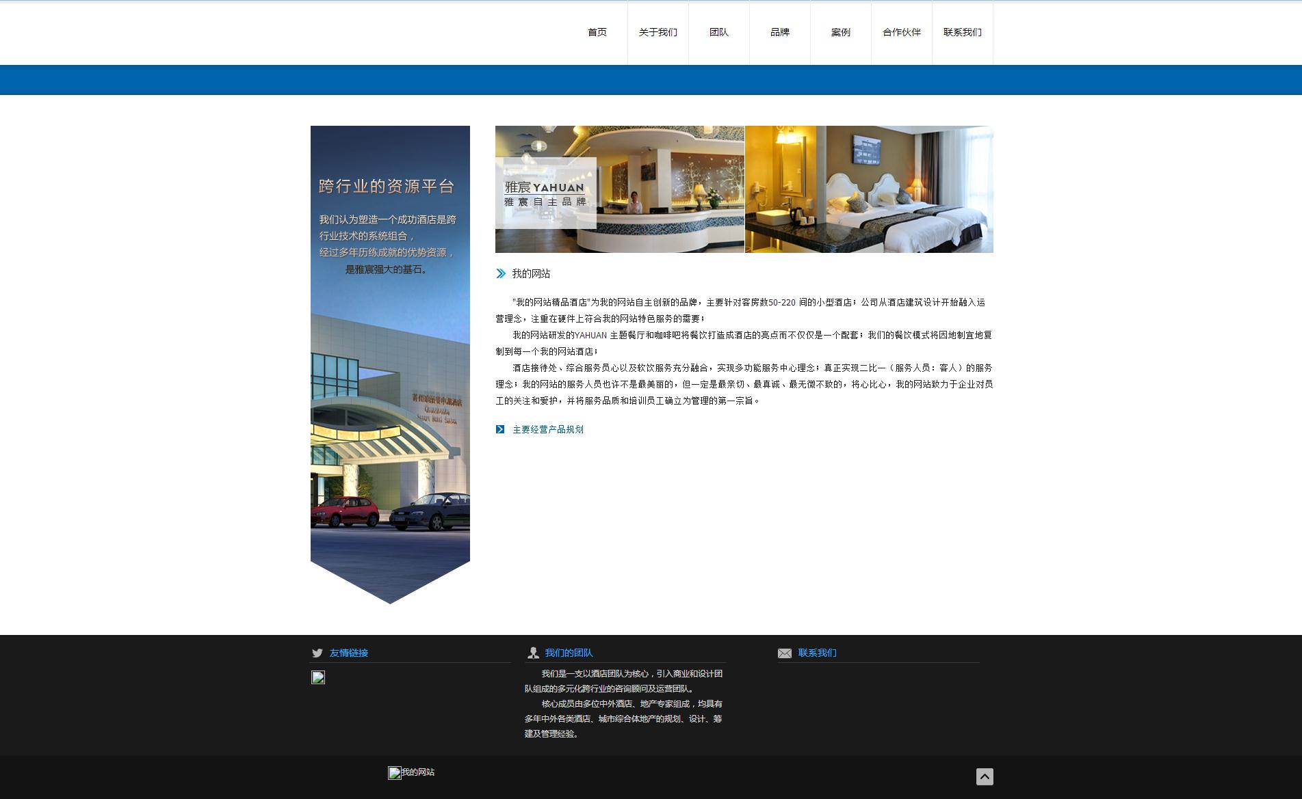This screenshot has height=799, width=1302.
Task: Click the envelope icon beside 联系我们
Action: pyautogui.click(x=784, y=653)
